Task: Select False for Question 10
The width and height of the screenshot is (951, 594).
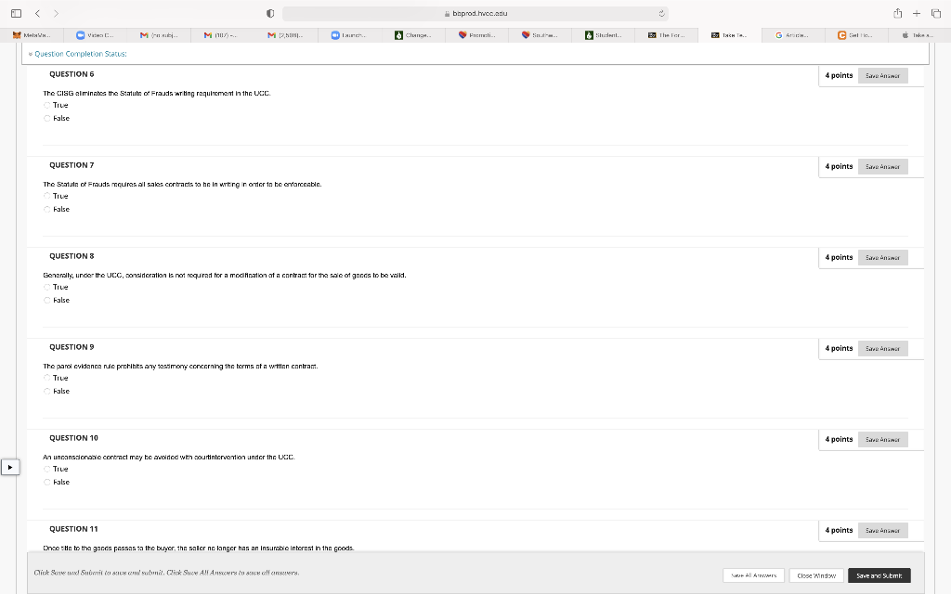Action: [46, 482]
